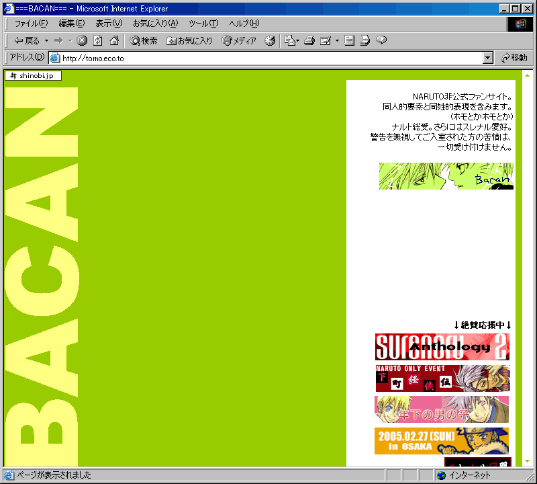537x484 pixels.
Task: Click the Windows logo throbber
Action: click(520, 24)
